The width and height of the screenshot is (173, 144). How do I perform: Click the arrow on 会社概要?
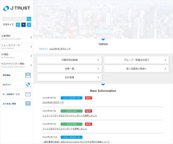pyautogui.click(x=98, y=77)
